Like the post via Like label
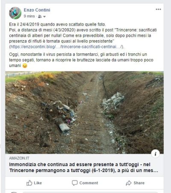Image resolution: width=171 pixels, height=193 pixels. (x=38, y=183)
